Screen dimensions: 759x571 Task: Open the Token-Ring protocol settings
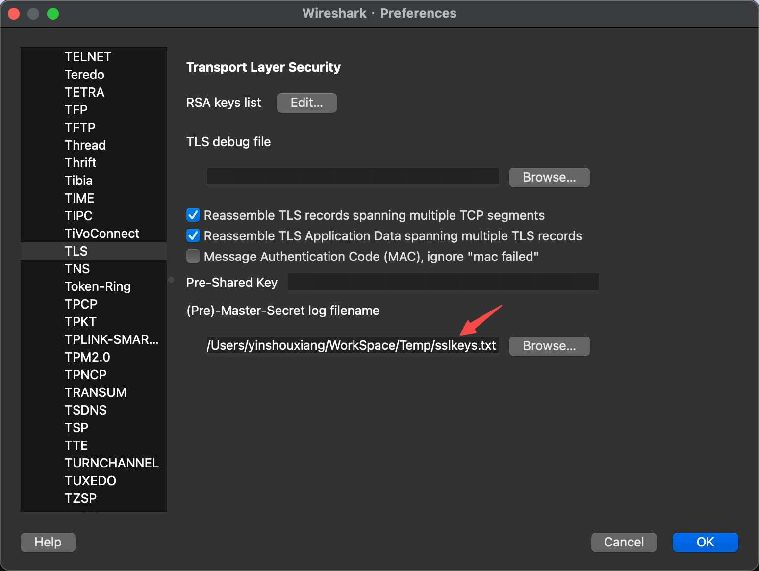click(x=98, y=286)
